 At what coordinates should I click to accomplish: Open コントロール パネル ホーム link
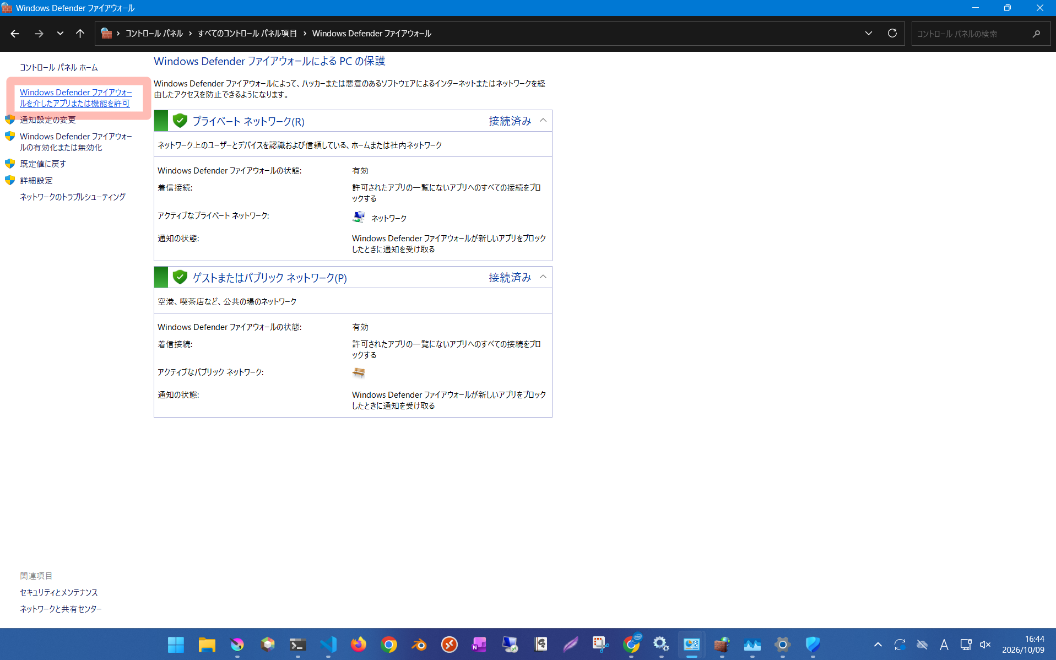pyautogui.click(x=59, y=67)
